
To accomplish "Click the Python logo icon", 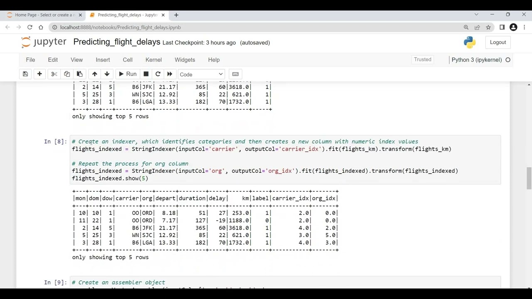I will click(x=470, y=42).
